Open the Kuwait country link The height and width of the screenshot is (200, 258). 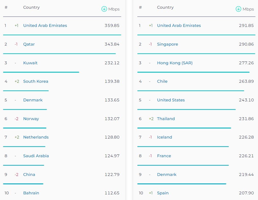click(x=30, y=63)
